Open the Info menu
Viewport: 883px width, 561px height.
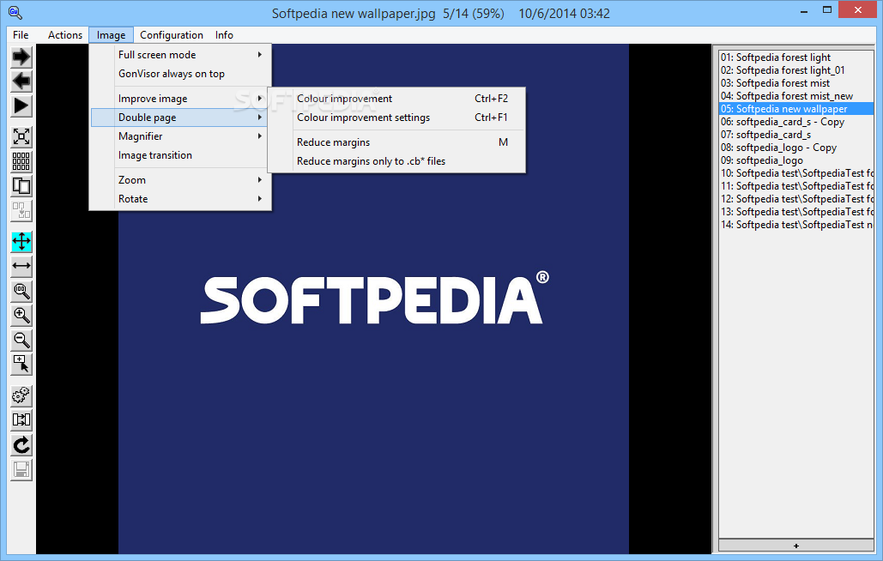pos(224,35)
